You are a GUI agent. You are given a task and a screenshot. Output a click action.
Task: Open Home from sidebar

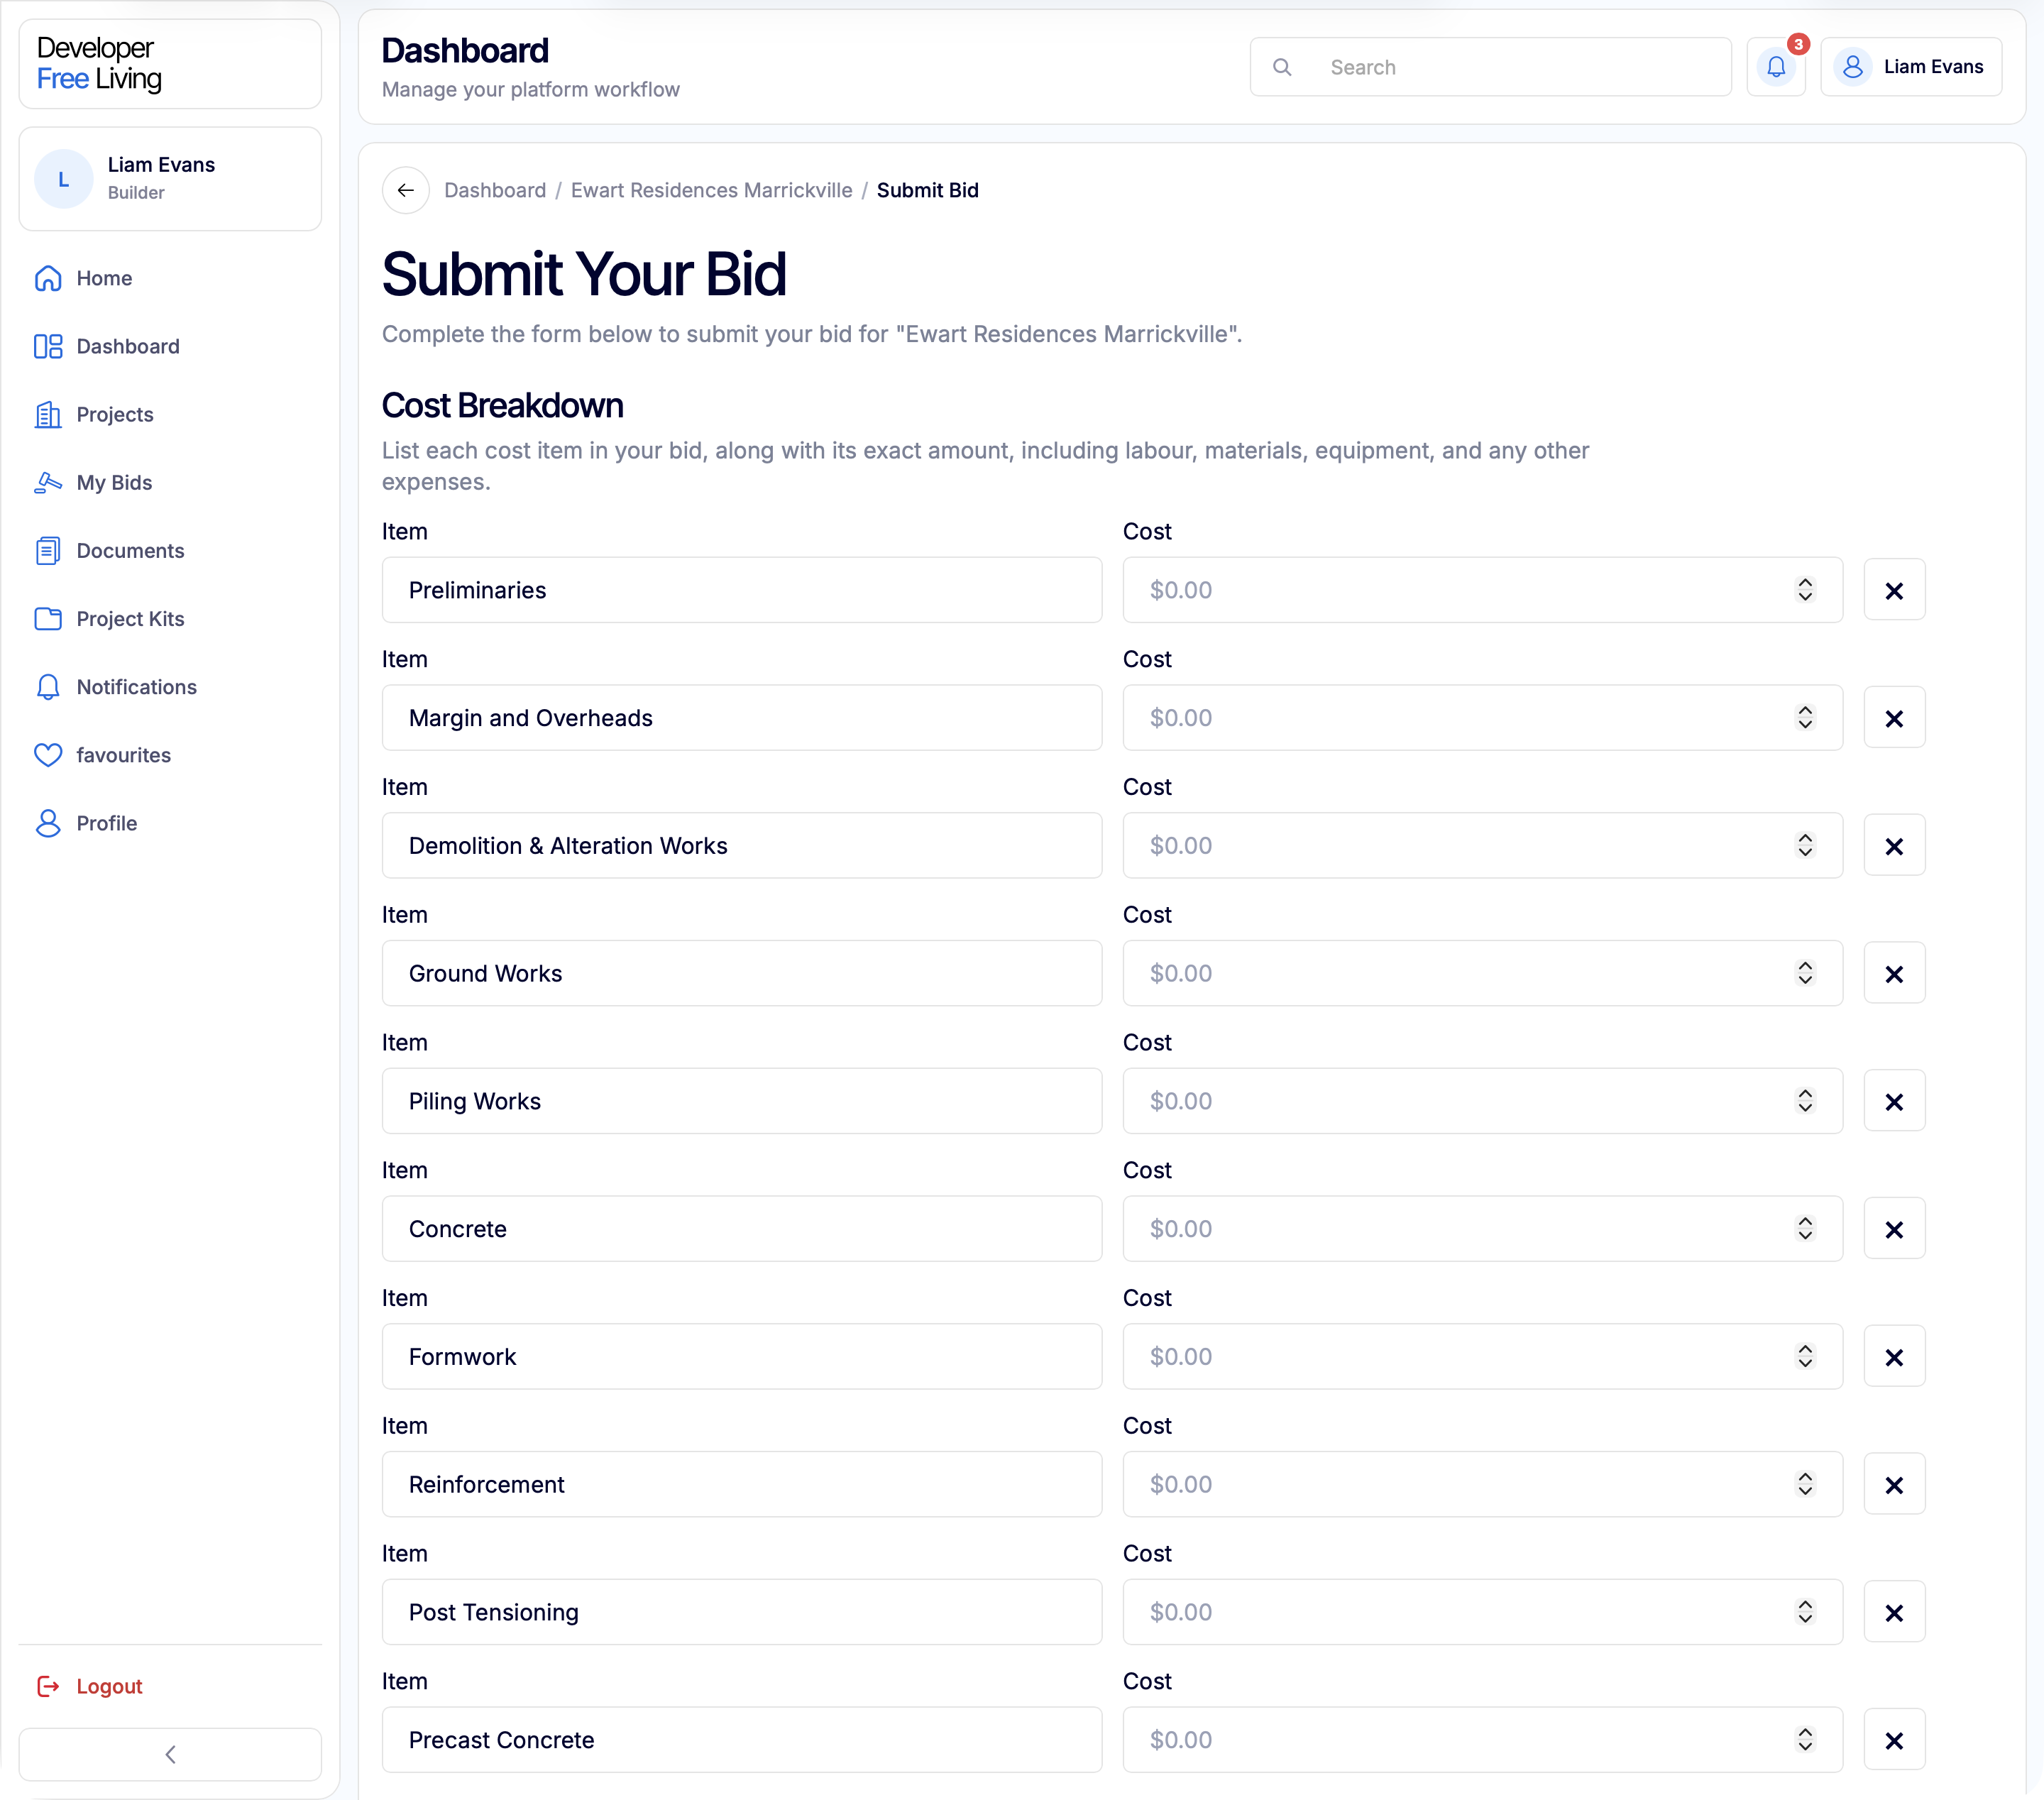tap(170, 278)
